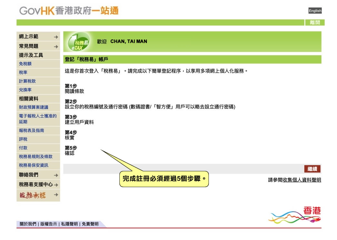337x240 pixels.
Task: Open the 免稅額 sidebar link
Action: click(25, 64)
